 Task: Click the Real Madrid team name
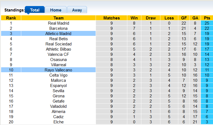[58, 23]
